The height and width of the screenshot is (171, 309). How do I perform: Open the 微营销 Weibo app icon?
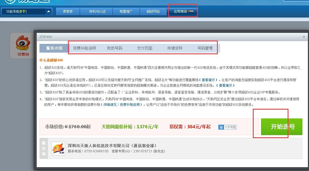click(23, 45)
